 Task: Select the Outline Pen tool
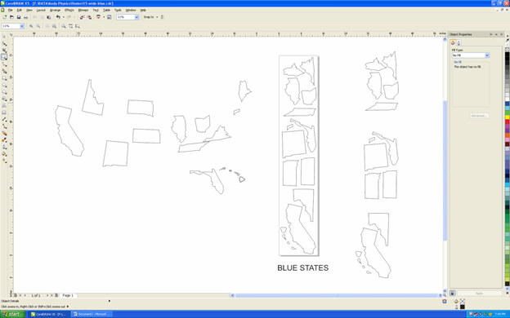coord(4,147)
